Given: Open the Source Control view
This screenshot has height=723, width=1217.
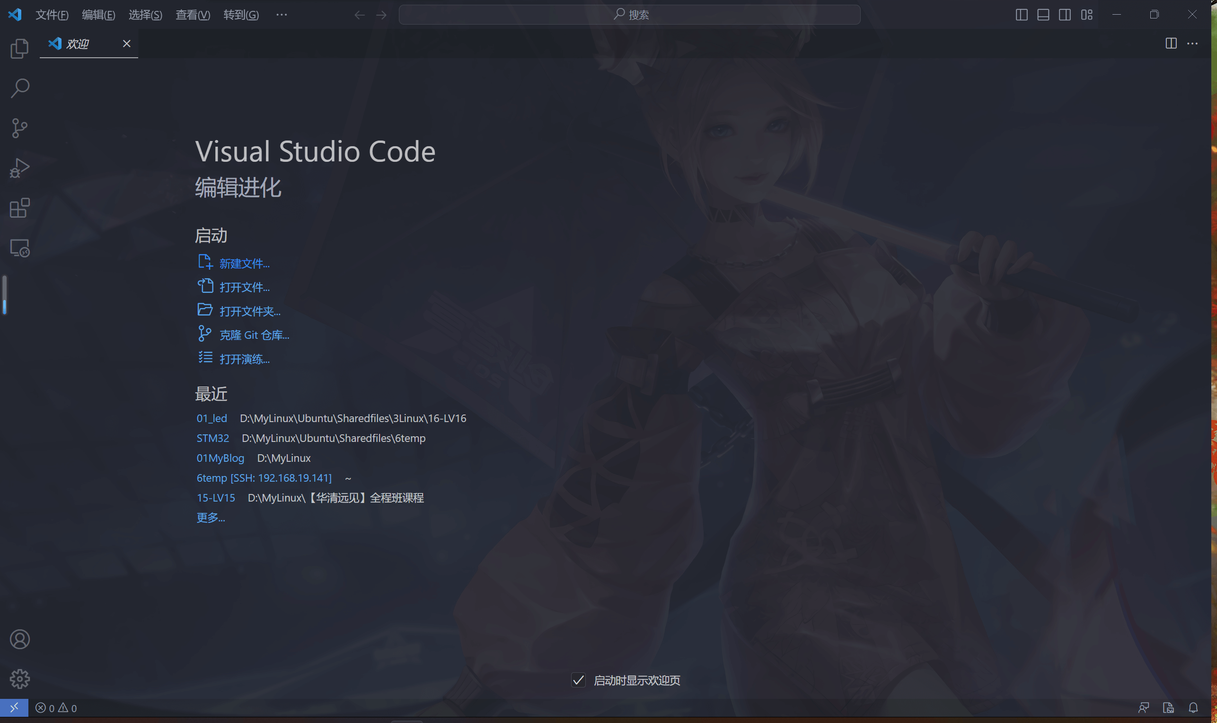Looking at the screenshot, I should coord(19,128).
